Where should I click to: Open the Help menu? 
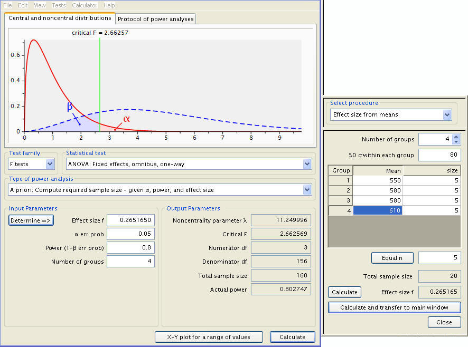[108, 5]
